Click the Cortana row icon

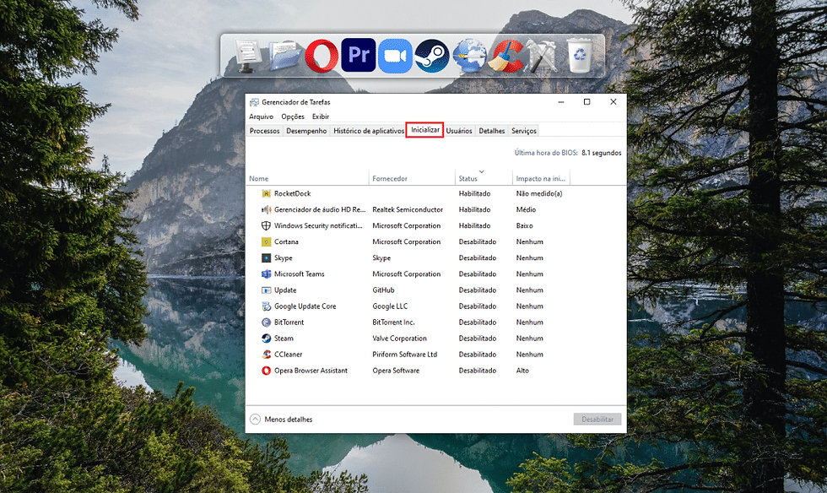[x=267, y=241]
